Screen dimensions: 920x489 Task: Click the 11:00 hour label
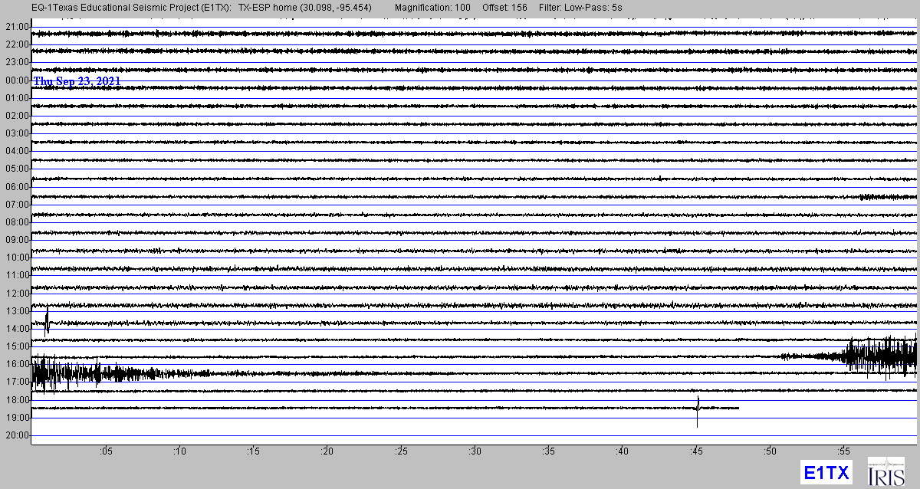point(17,275)
